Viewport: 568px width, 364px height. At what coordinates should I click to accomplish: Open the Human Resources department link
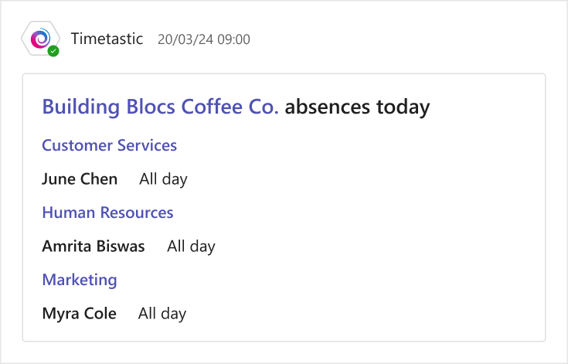107,213
